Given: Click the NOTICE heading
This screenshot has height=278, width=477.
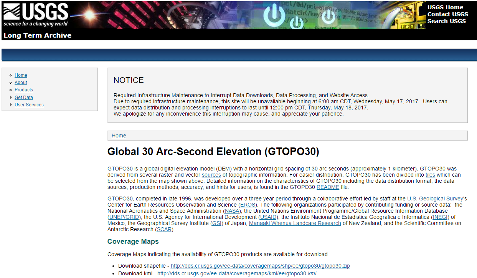Looking at the screenshot, I should click(x=129, y=80).
